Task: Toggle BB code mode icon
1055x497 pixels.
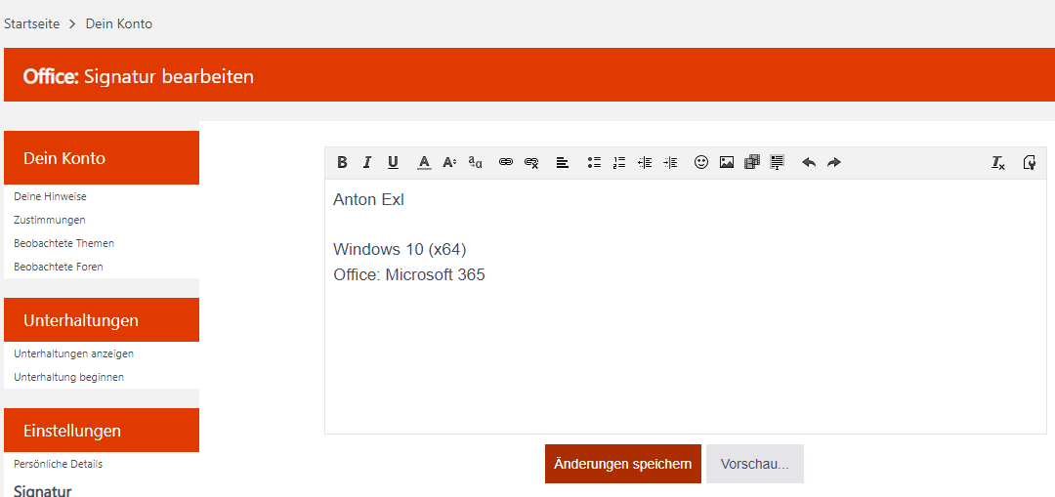Action: (1029, 162)
